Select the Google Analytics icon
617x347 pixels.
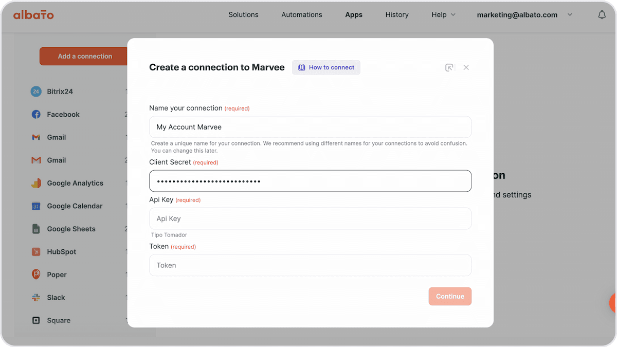click(x=36, y=183)
